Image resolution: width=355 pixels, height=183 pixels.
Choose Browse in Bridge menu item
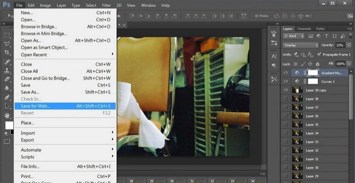click(65, 26)
